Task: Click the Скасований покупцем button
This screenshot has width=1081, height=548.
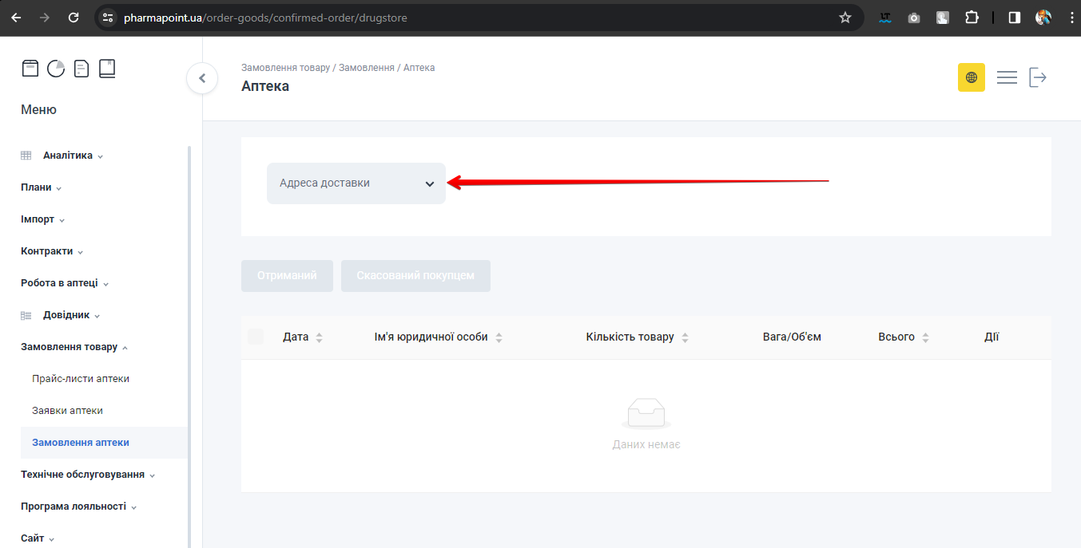Action: tap(415, 276)
